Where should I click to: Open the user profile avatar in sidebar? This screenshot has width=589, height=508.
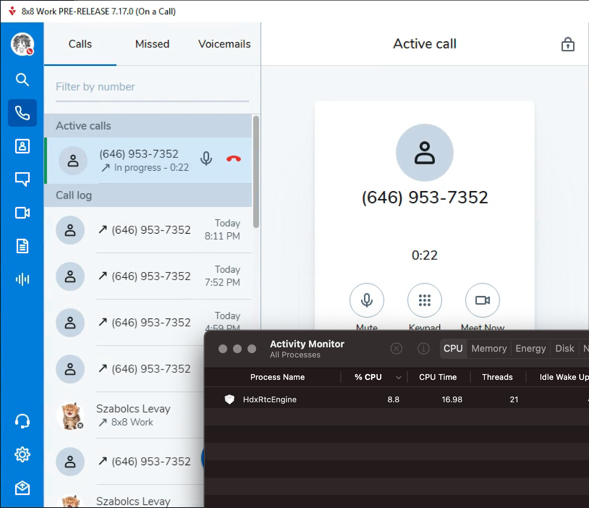coord(22,44)
